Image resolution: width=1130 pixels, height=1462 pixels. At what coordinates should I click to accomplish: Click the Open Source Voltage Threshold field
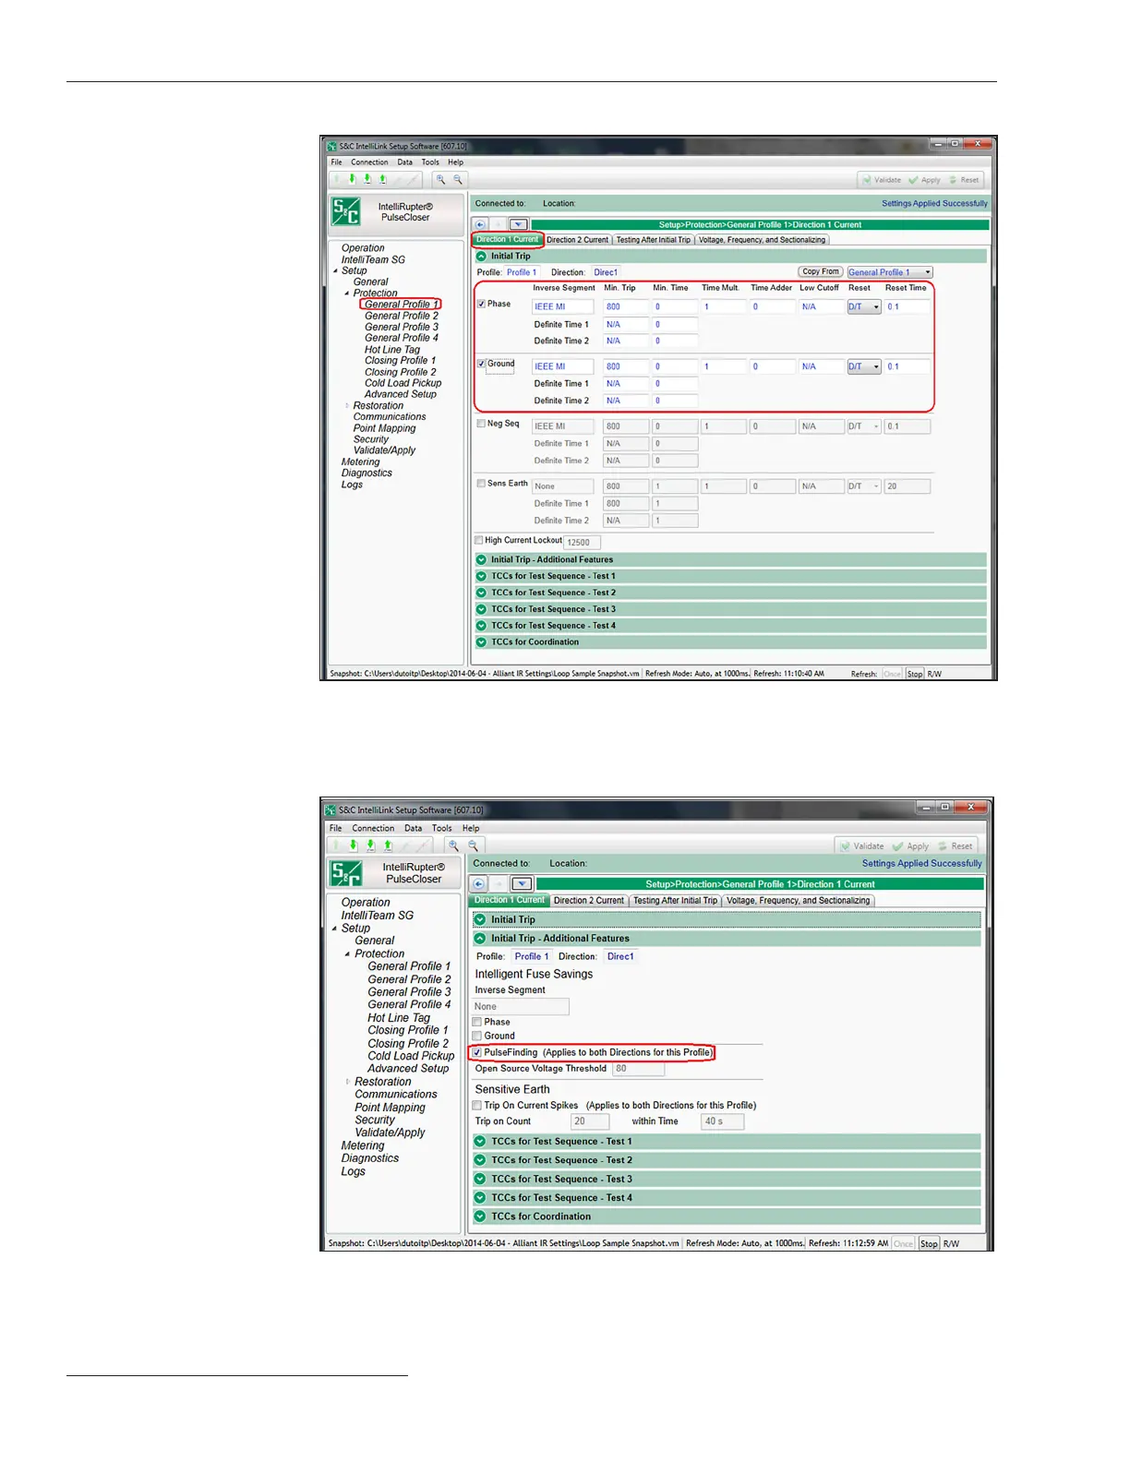(638, 1069)
